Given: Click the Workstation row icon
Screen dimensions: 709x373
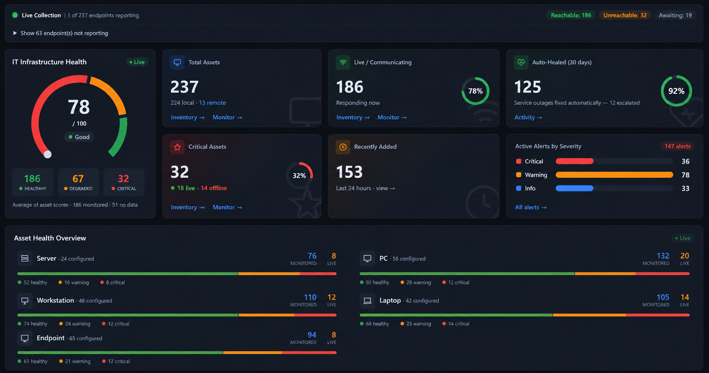Looking at the screenshot, I should (x=25, y=300).
